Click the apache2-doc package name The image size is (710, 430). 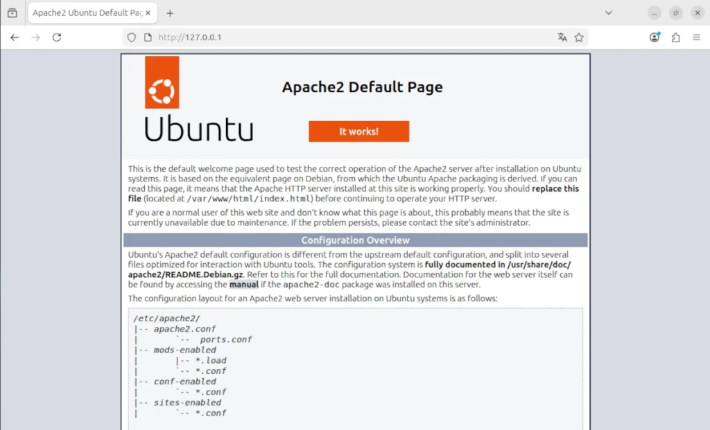point(311,285)
